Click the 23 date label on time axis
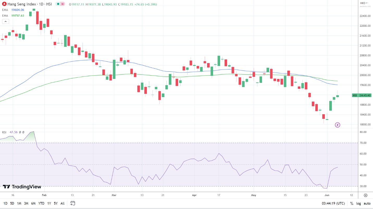 [x=306, y=195]
